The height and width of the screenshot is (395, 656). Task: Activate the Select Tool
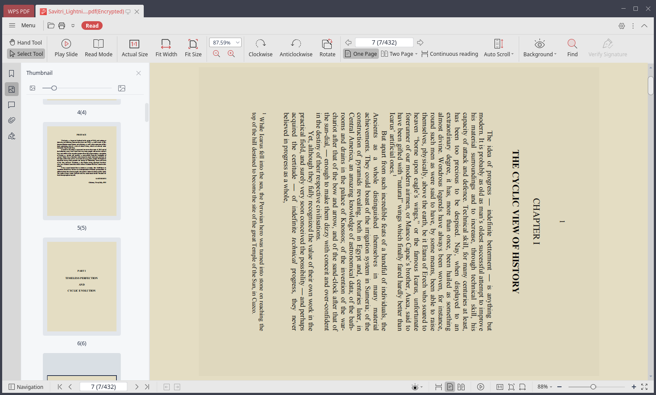(x=26, y=54)
